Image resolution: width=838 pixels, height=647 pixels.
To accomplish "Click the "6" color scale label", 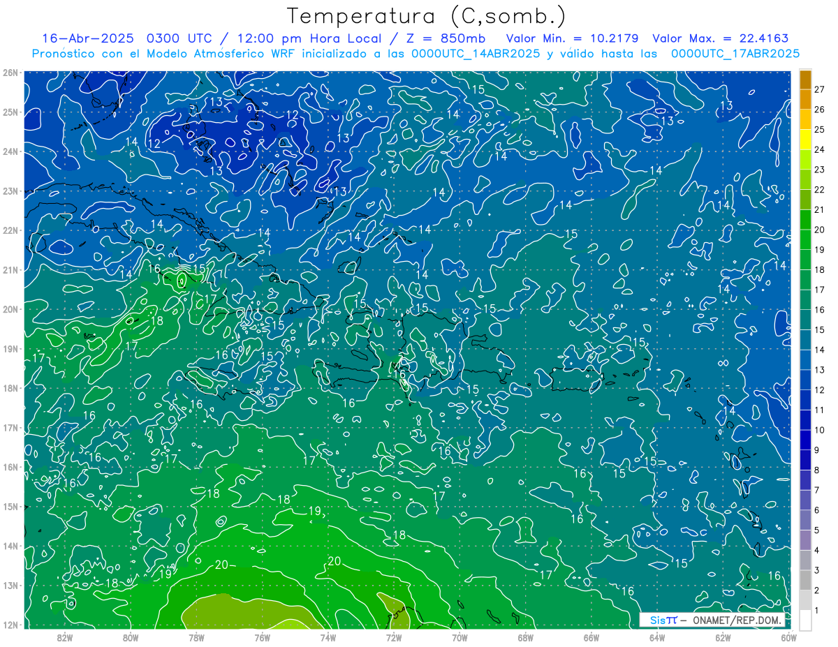I will [817, 510].
